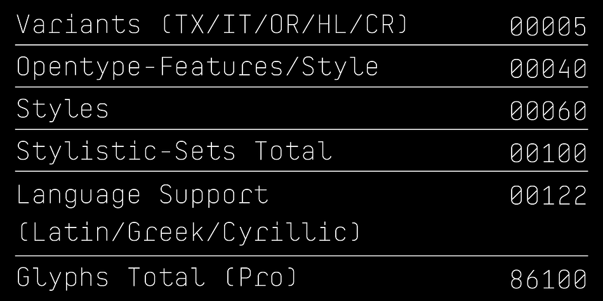Select the 86100 glyphs total number

point(548,279)
